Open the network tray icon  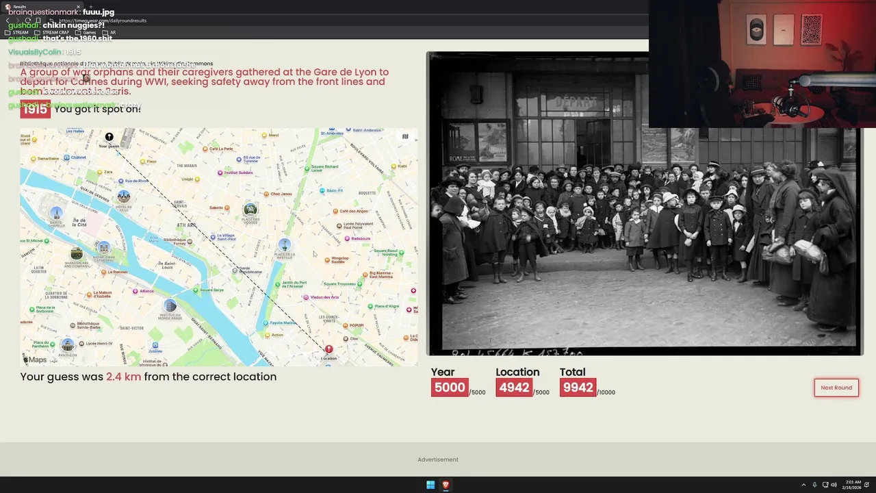coord(825,485)
